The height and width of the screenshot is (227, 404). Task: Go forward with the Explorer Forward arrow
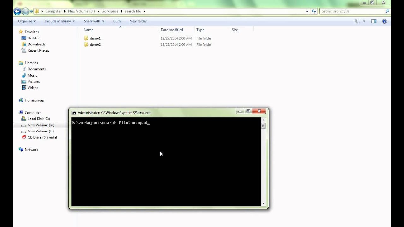pyautogui.click(x=26, y=11)
